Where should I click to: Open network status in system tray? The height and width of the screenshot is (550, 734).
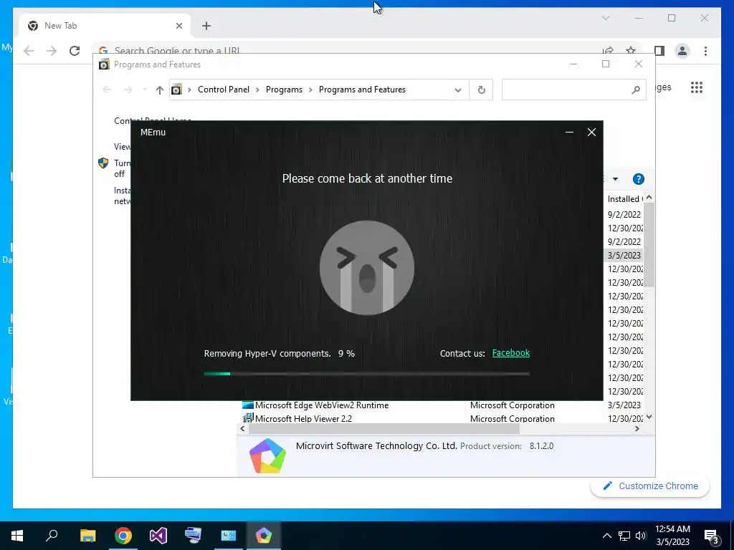(x=624, y=536)
